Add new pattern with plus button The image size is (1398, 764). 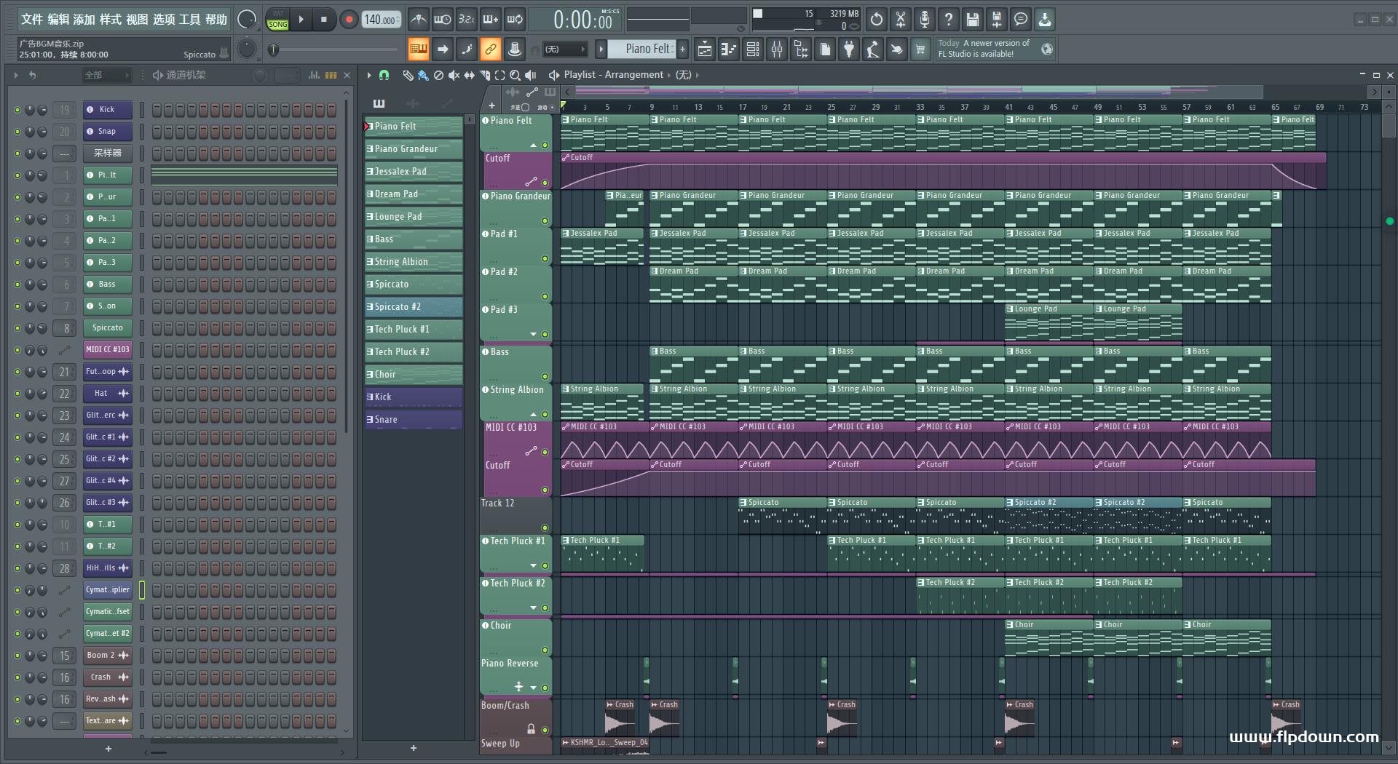(682, 49)
